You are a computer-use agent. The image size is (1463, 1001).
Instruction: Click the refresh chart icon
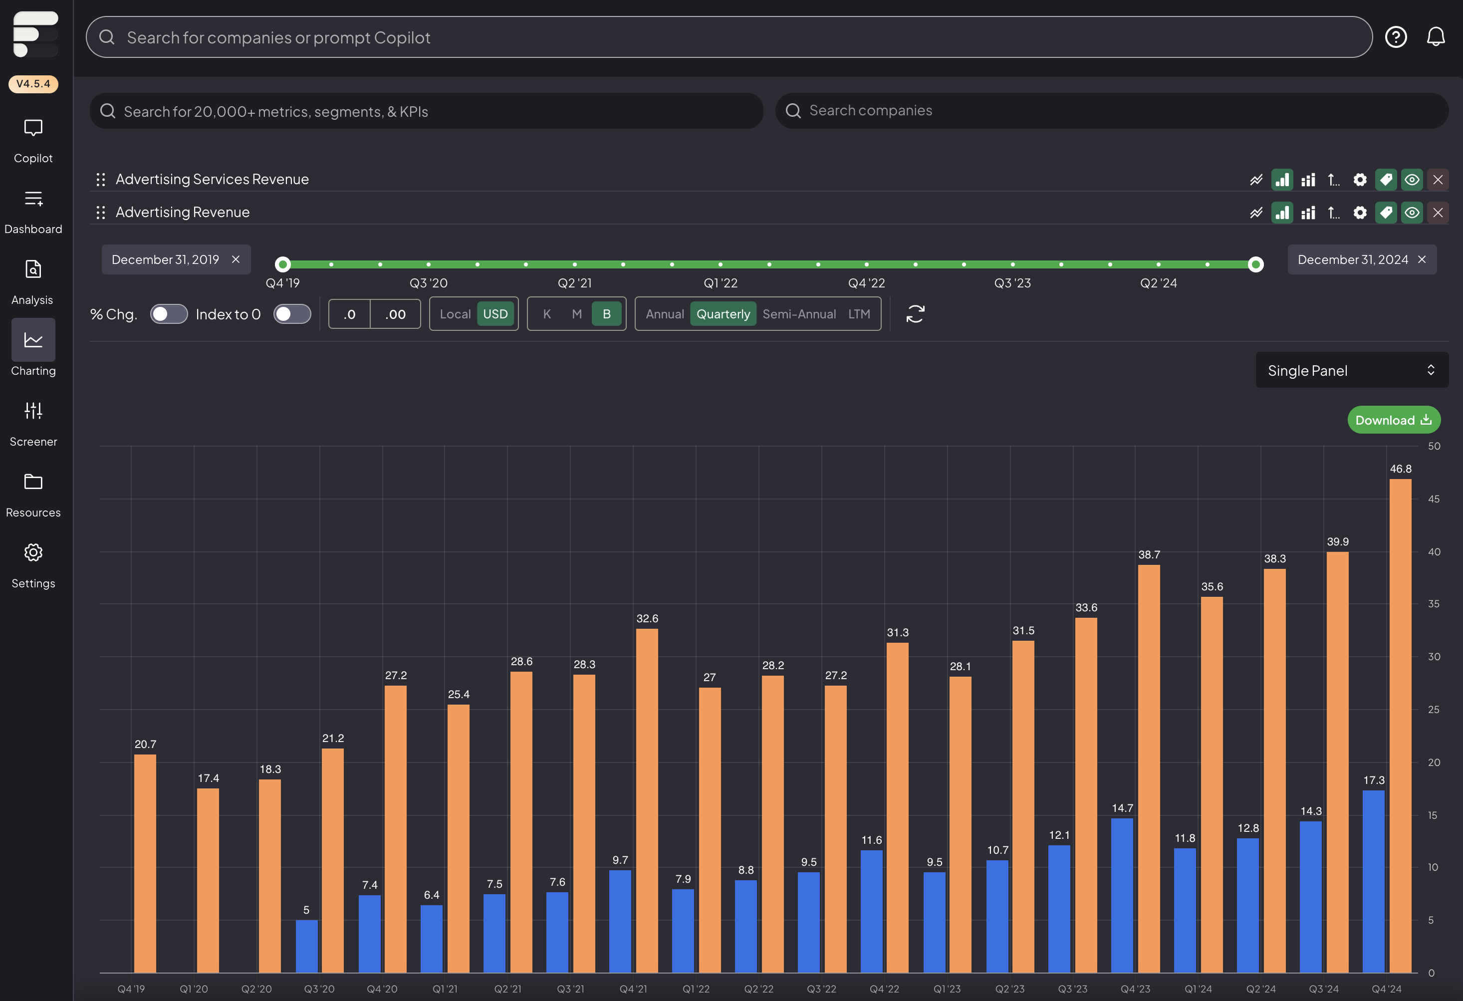click(x=915, y=313)
